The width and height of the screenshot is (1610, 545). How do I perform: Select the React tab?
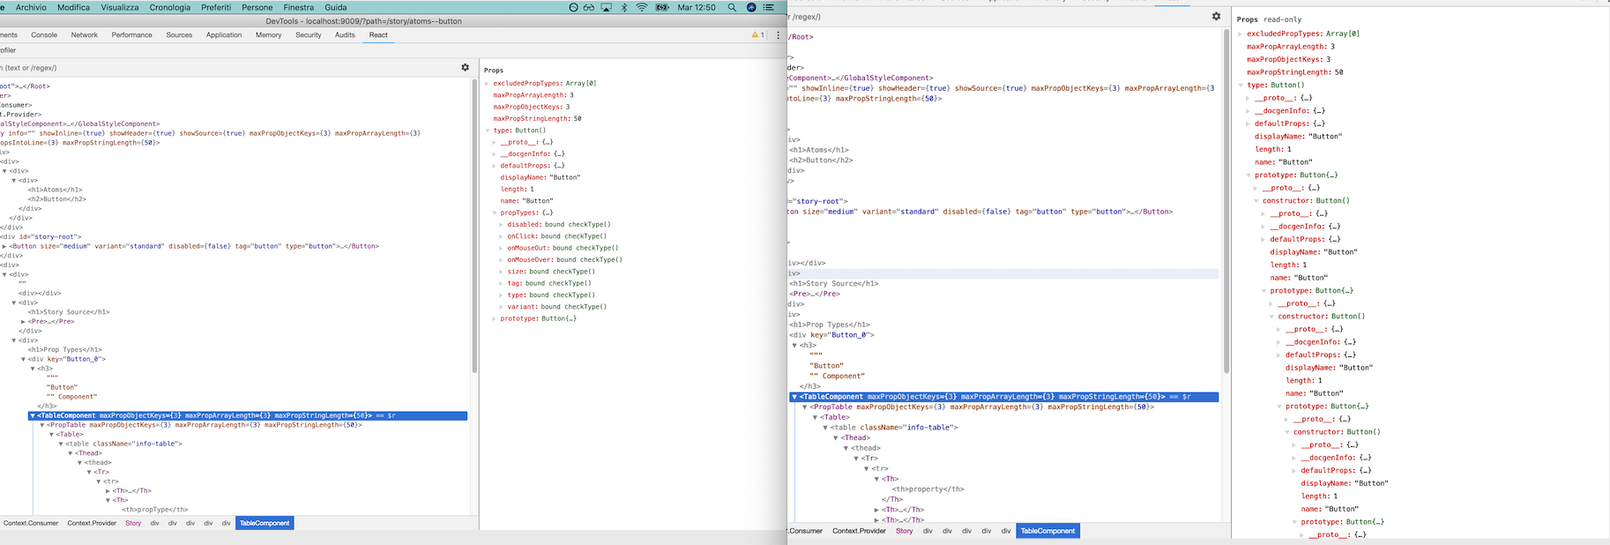coord(378,35)
